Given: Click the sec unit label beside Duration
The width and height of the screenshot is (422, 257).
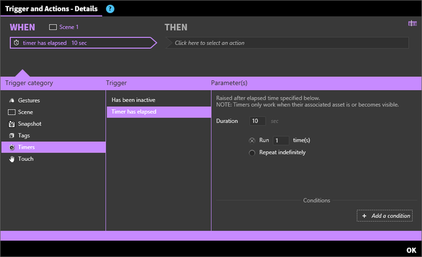Looking at the screenshot, I should pyautogui.click(x=274, y=121).
